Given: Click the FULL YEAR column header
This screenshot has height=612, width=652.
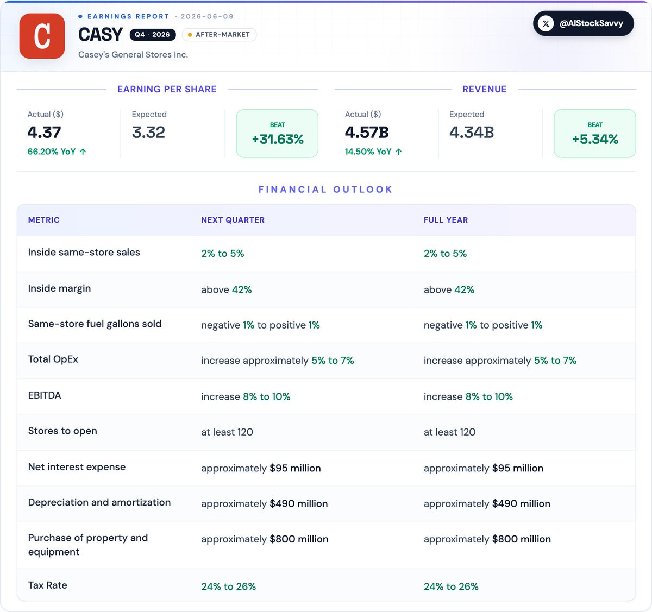Looking at the screenshot, I should [x=446, y=220].
